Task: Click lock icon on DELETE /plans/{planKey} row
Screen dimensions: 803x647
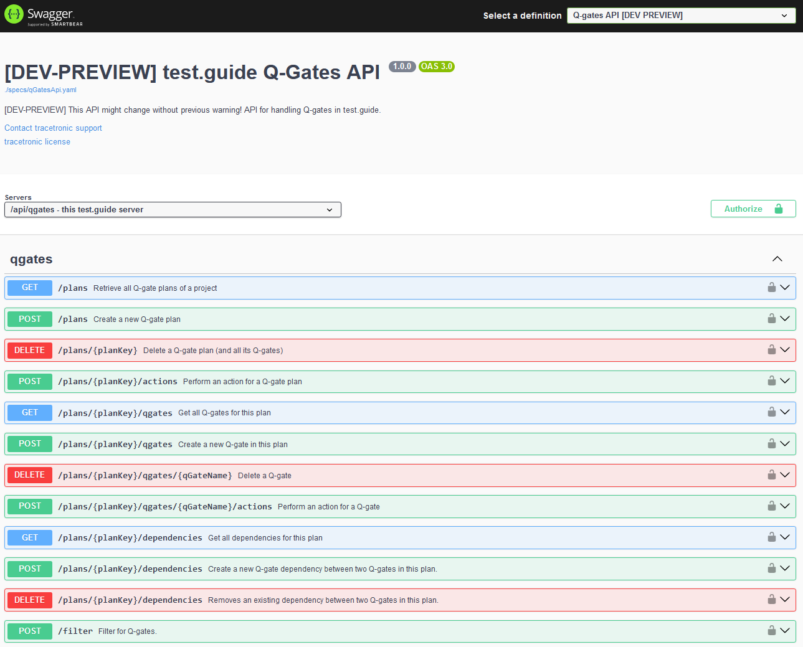Action: [771, 350]
